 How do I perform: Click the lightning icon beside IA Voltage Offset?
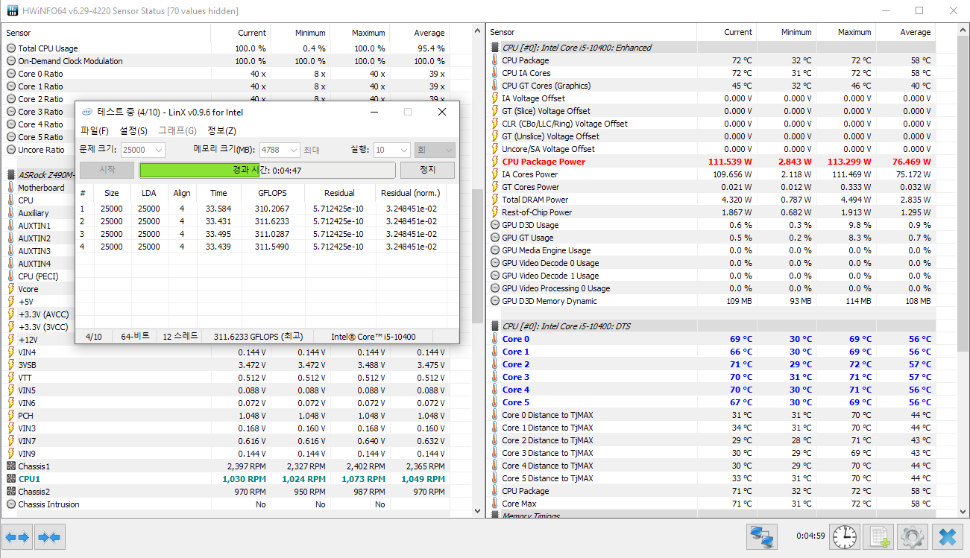pos(495,98)
